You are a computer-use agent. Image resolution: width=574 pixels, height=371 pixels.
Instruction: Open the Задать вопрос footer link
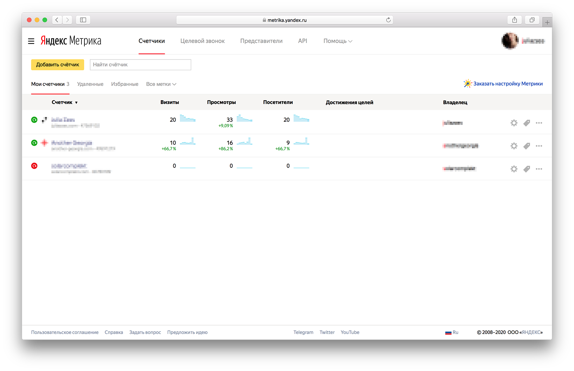145,332
